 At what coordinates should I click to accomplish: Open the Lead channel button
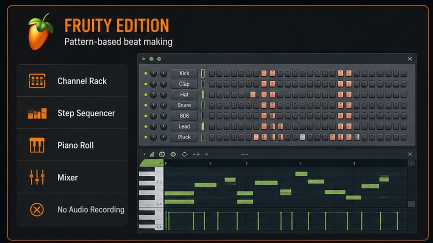[x=184, y=126]
